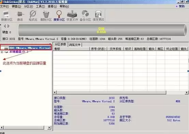Start 搜索分区 (search partition) magnifier tool

click(59, 16)
